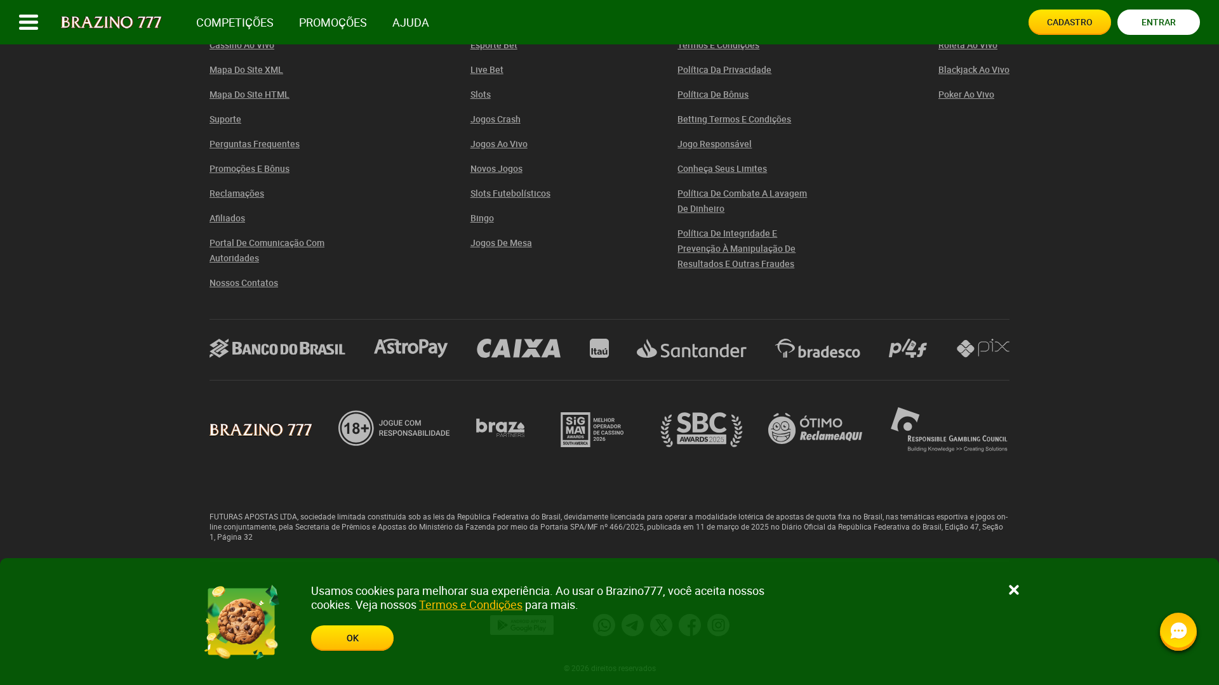Click the Itaú payment logo
Image resolution: width=1219 pixels, height=685 pixels.
(599, 348)
